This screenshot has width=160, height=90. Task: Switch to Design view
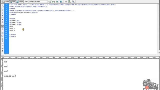point(20,1)
